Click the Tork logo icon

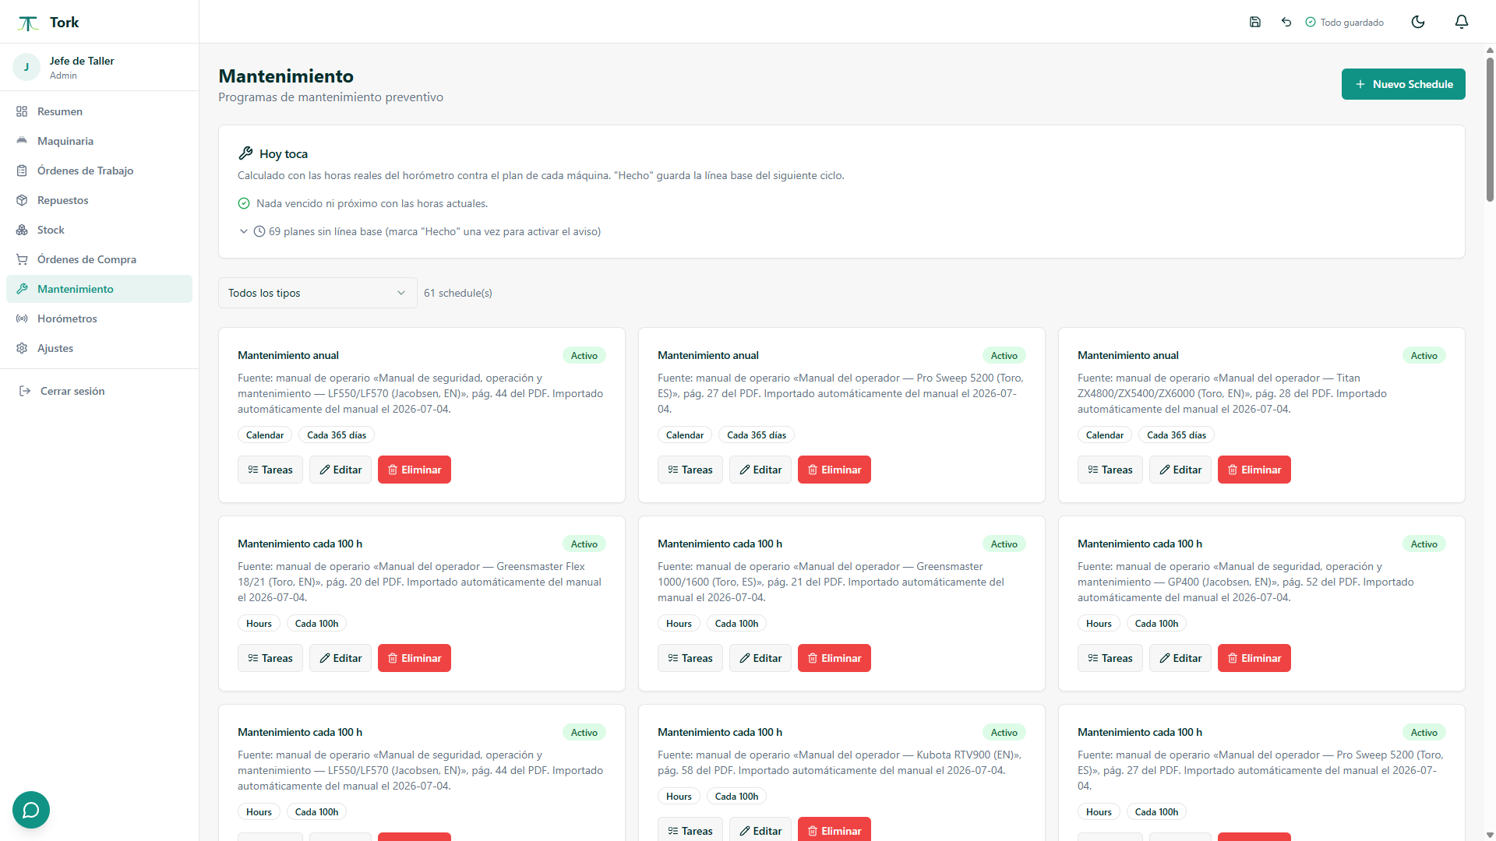[28, 23]
